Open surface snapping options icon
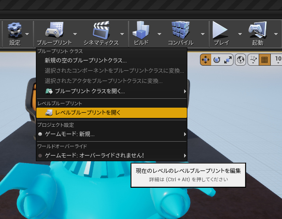This screenshot has width=282, height=219. point(253,60)
